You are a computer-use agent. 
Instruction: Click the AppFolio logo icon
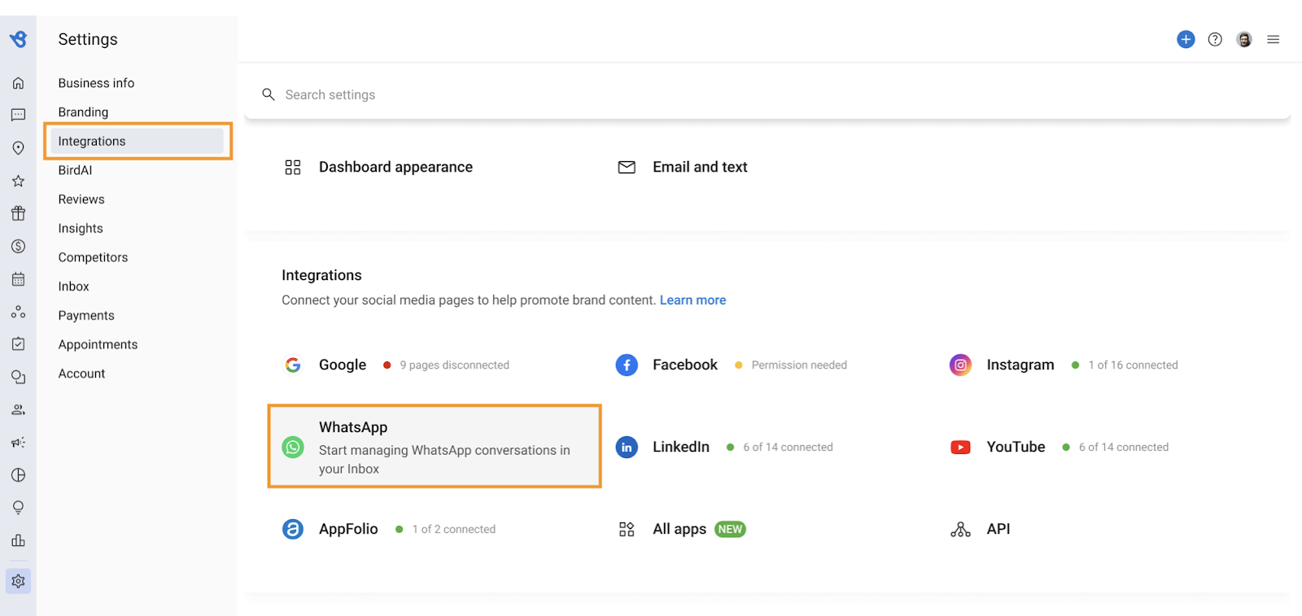pos(293,529)
